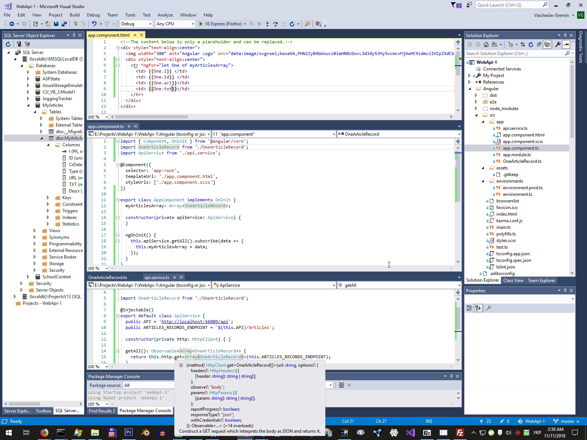Open the Any CPU platform dropdown
The image size is (587, 440).
tap(175, 24)
